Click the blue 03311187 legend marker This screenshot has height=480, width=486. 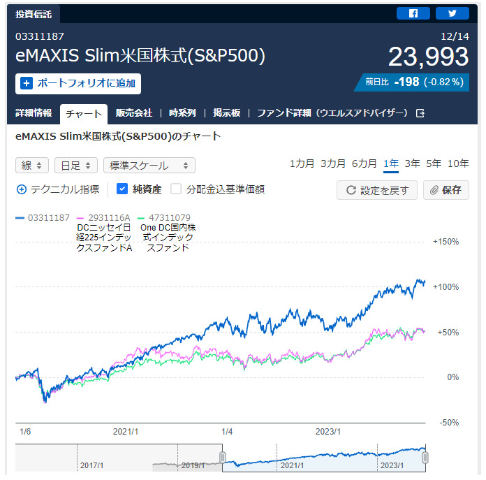[20, 218]
